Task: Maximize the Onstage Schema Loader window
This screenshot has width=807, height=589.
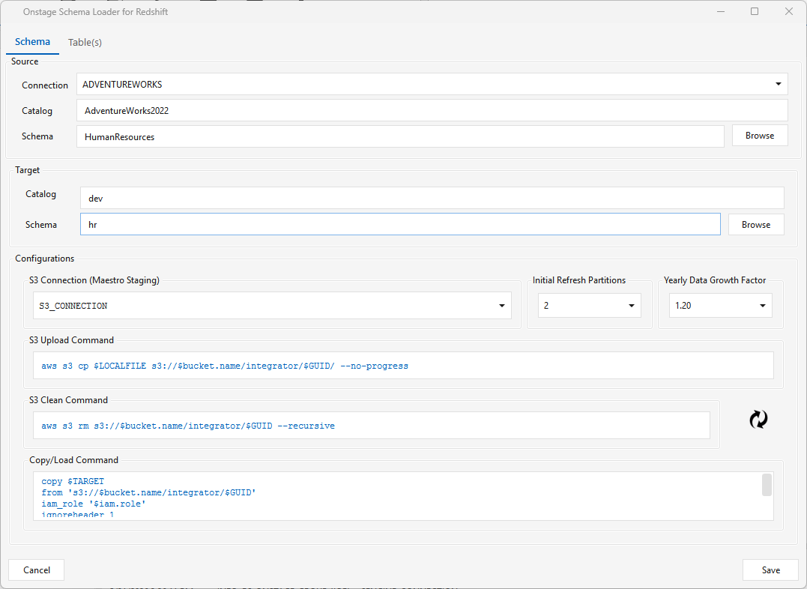Action: 755,11
